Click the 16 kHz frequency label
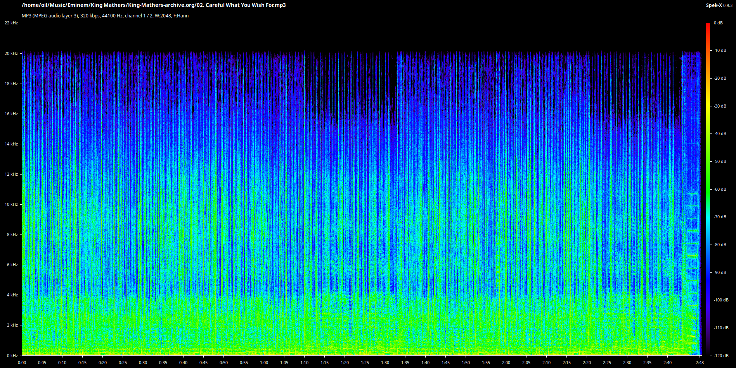 [11, 114]
